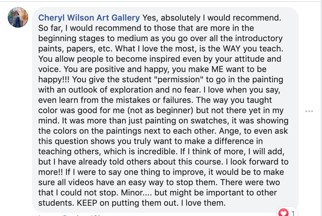The height and width of the screenshot is (216, 322).
Task: Open Cheryl Wilson Art Gallery profile picture
Action: tap(18, 17)
